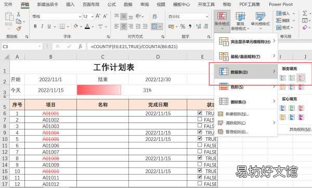Choose the green solid fill data bar
This screenshot has width=312, height=188.
(x=292, y=108)
